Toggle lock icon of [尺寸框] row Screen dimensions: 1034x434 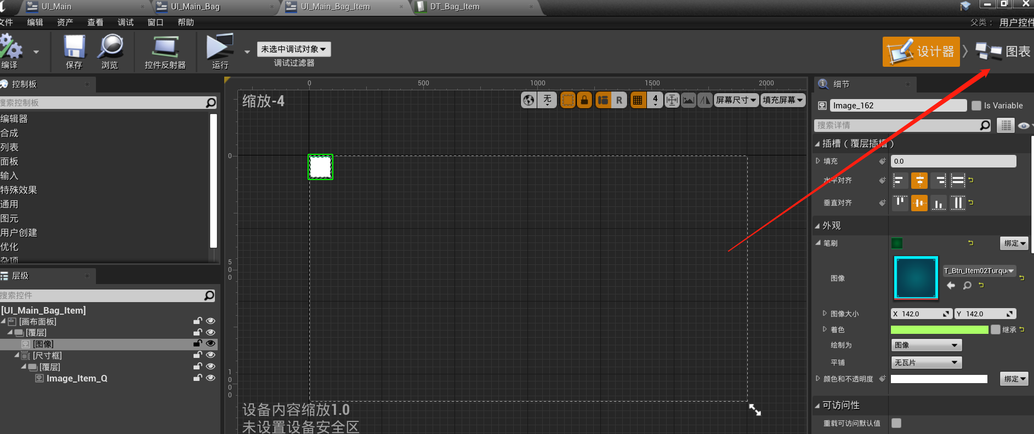click(x=197, y=355)
